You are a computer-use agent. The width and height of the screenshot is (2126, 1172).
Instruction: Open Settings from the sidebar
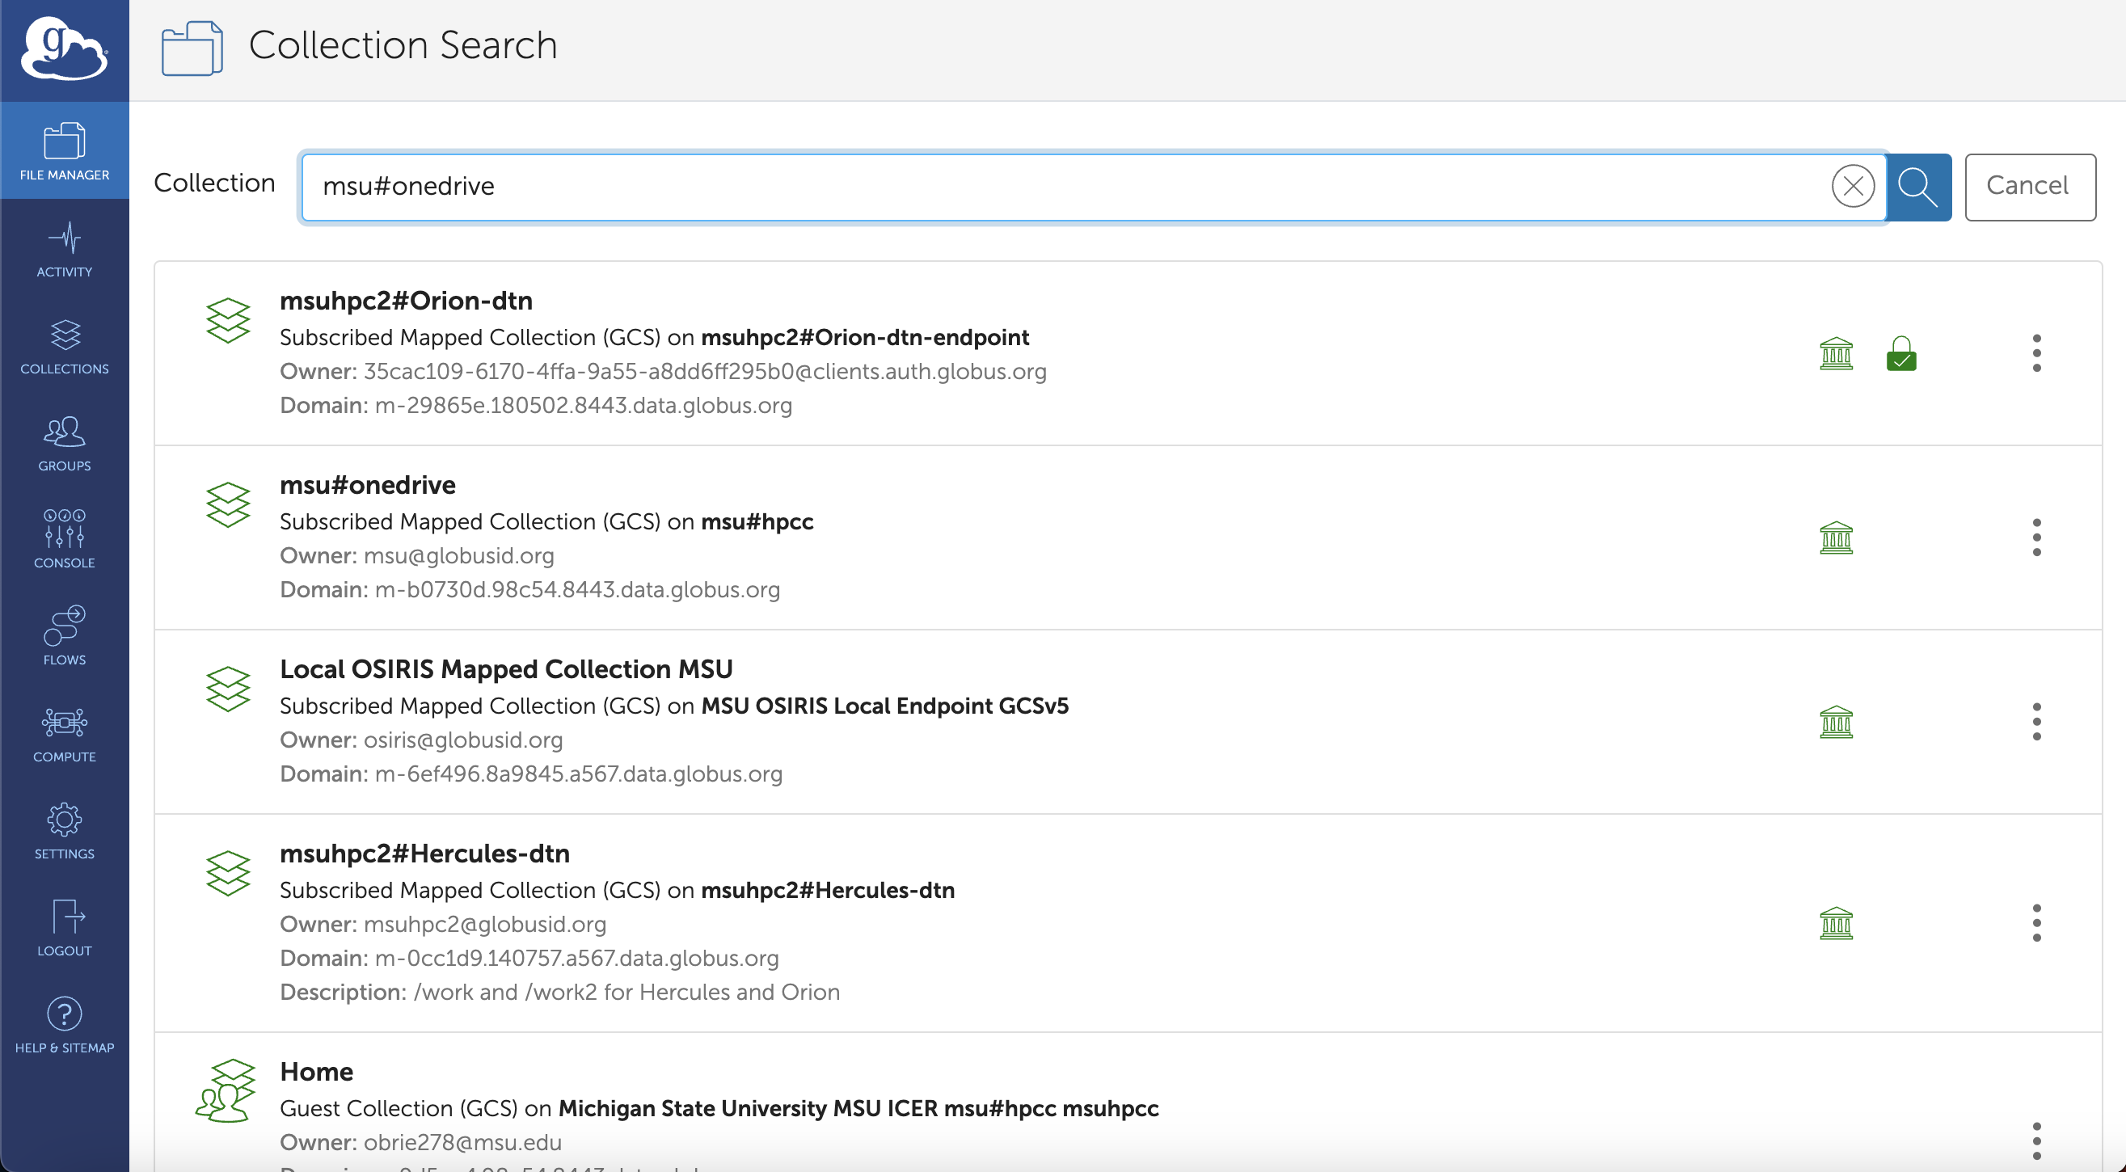coord(65,830)
